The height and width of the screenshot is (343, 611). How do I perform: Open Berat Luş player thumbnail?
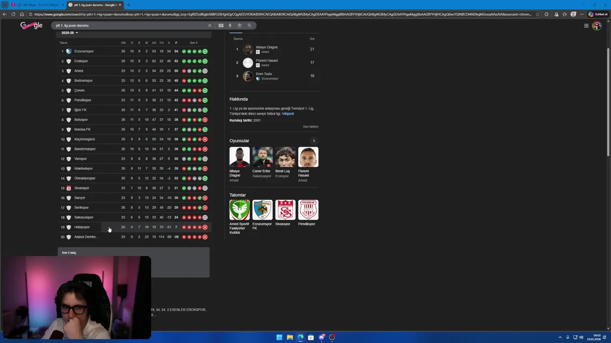285,157
